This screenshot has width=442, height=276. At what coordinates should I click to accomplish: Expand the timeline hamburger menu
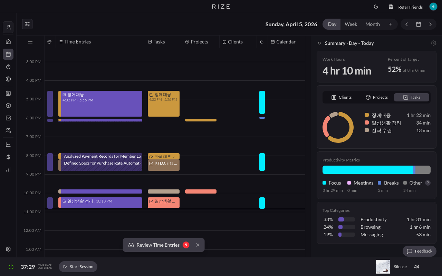pos(30,42)
